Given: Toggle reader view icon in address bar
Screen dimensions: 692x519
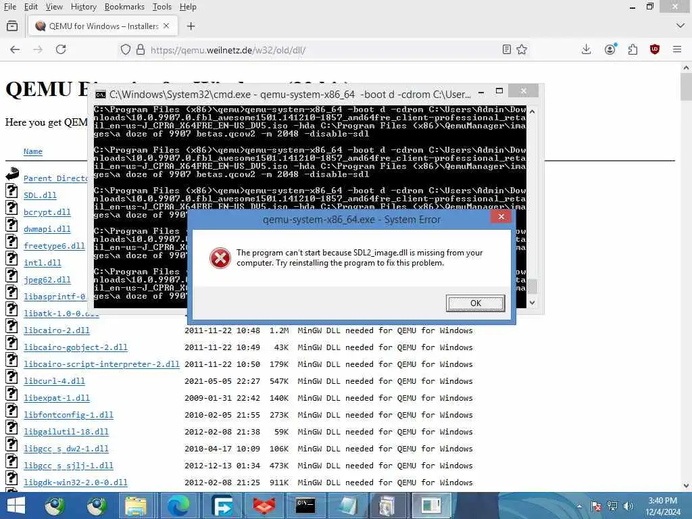Looking at the screenshot, I should [x=507, y=49].
